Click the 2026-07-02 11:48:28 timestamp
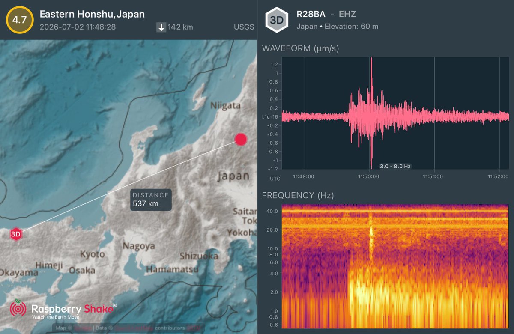Viewport: 514px width, 334px height. click(x=78, y=27)
